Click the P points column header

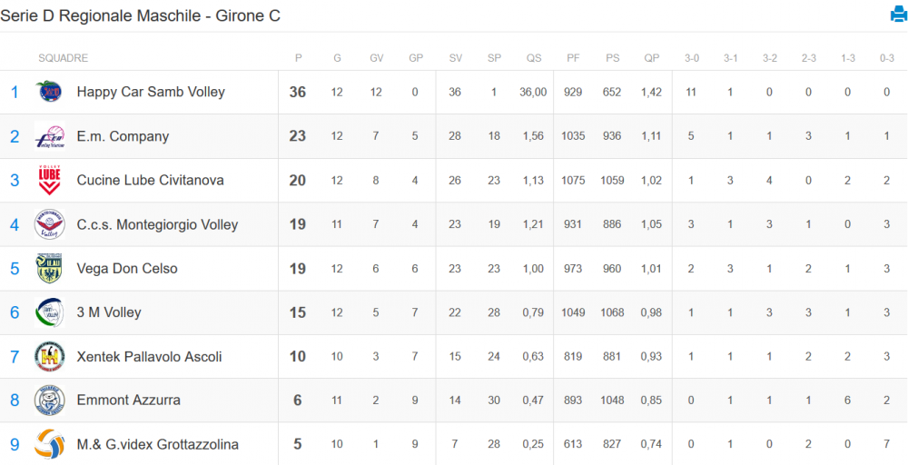tap(298, 58)
